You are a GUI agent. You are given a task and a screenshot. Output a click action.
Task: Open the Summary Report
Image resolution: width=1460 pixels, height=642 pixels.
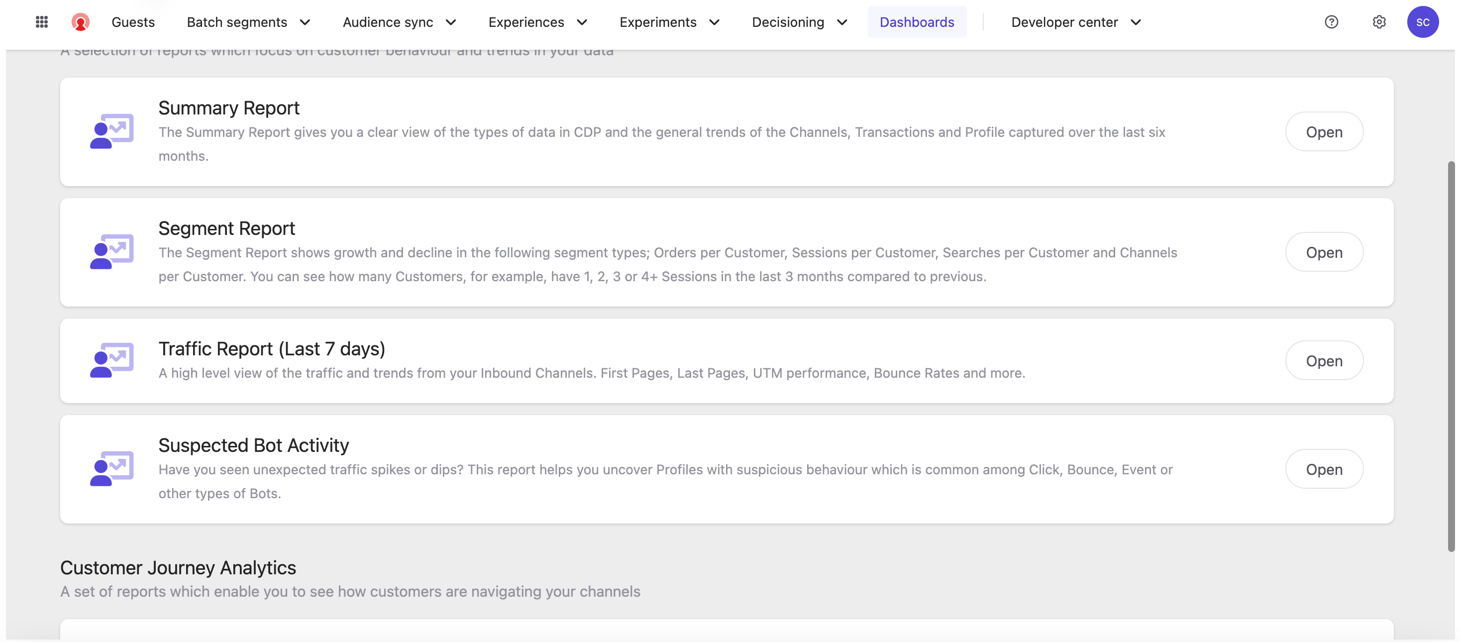[x=1324, y=131]
